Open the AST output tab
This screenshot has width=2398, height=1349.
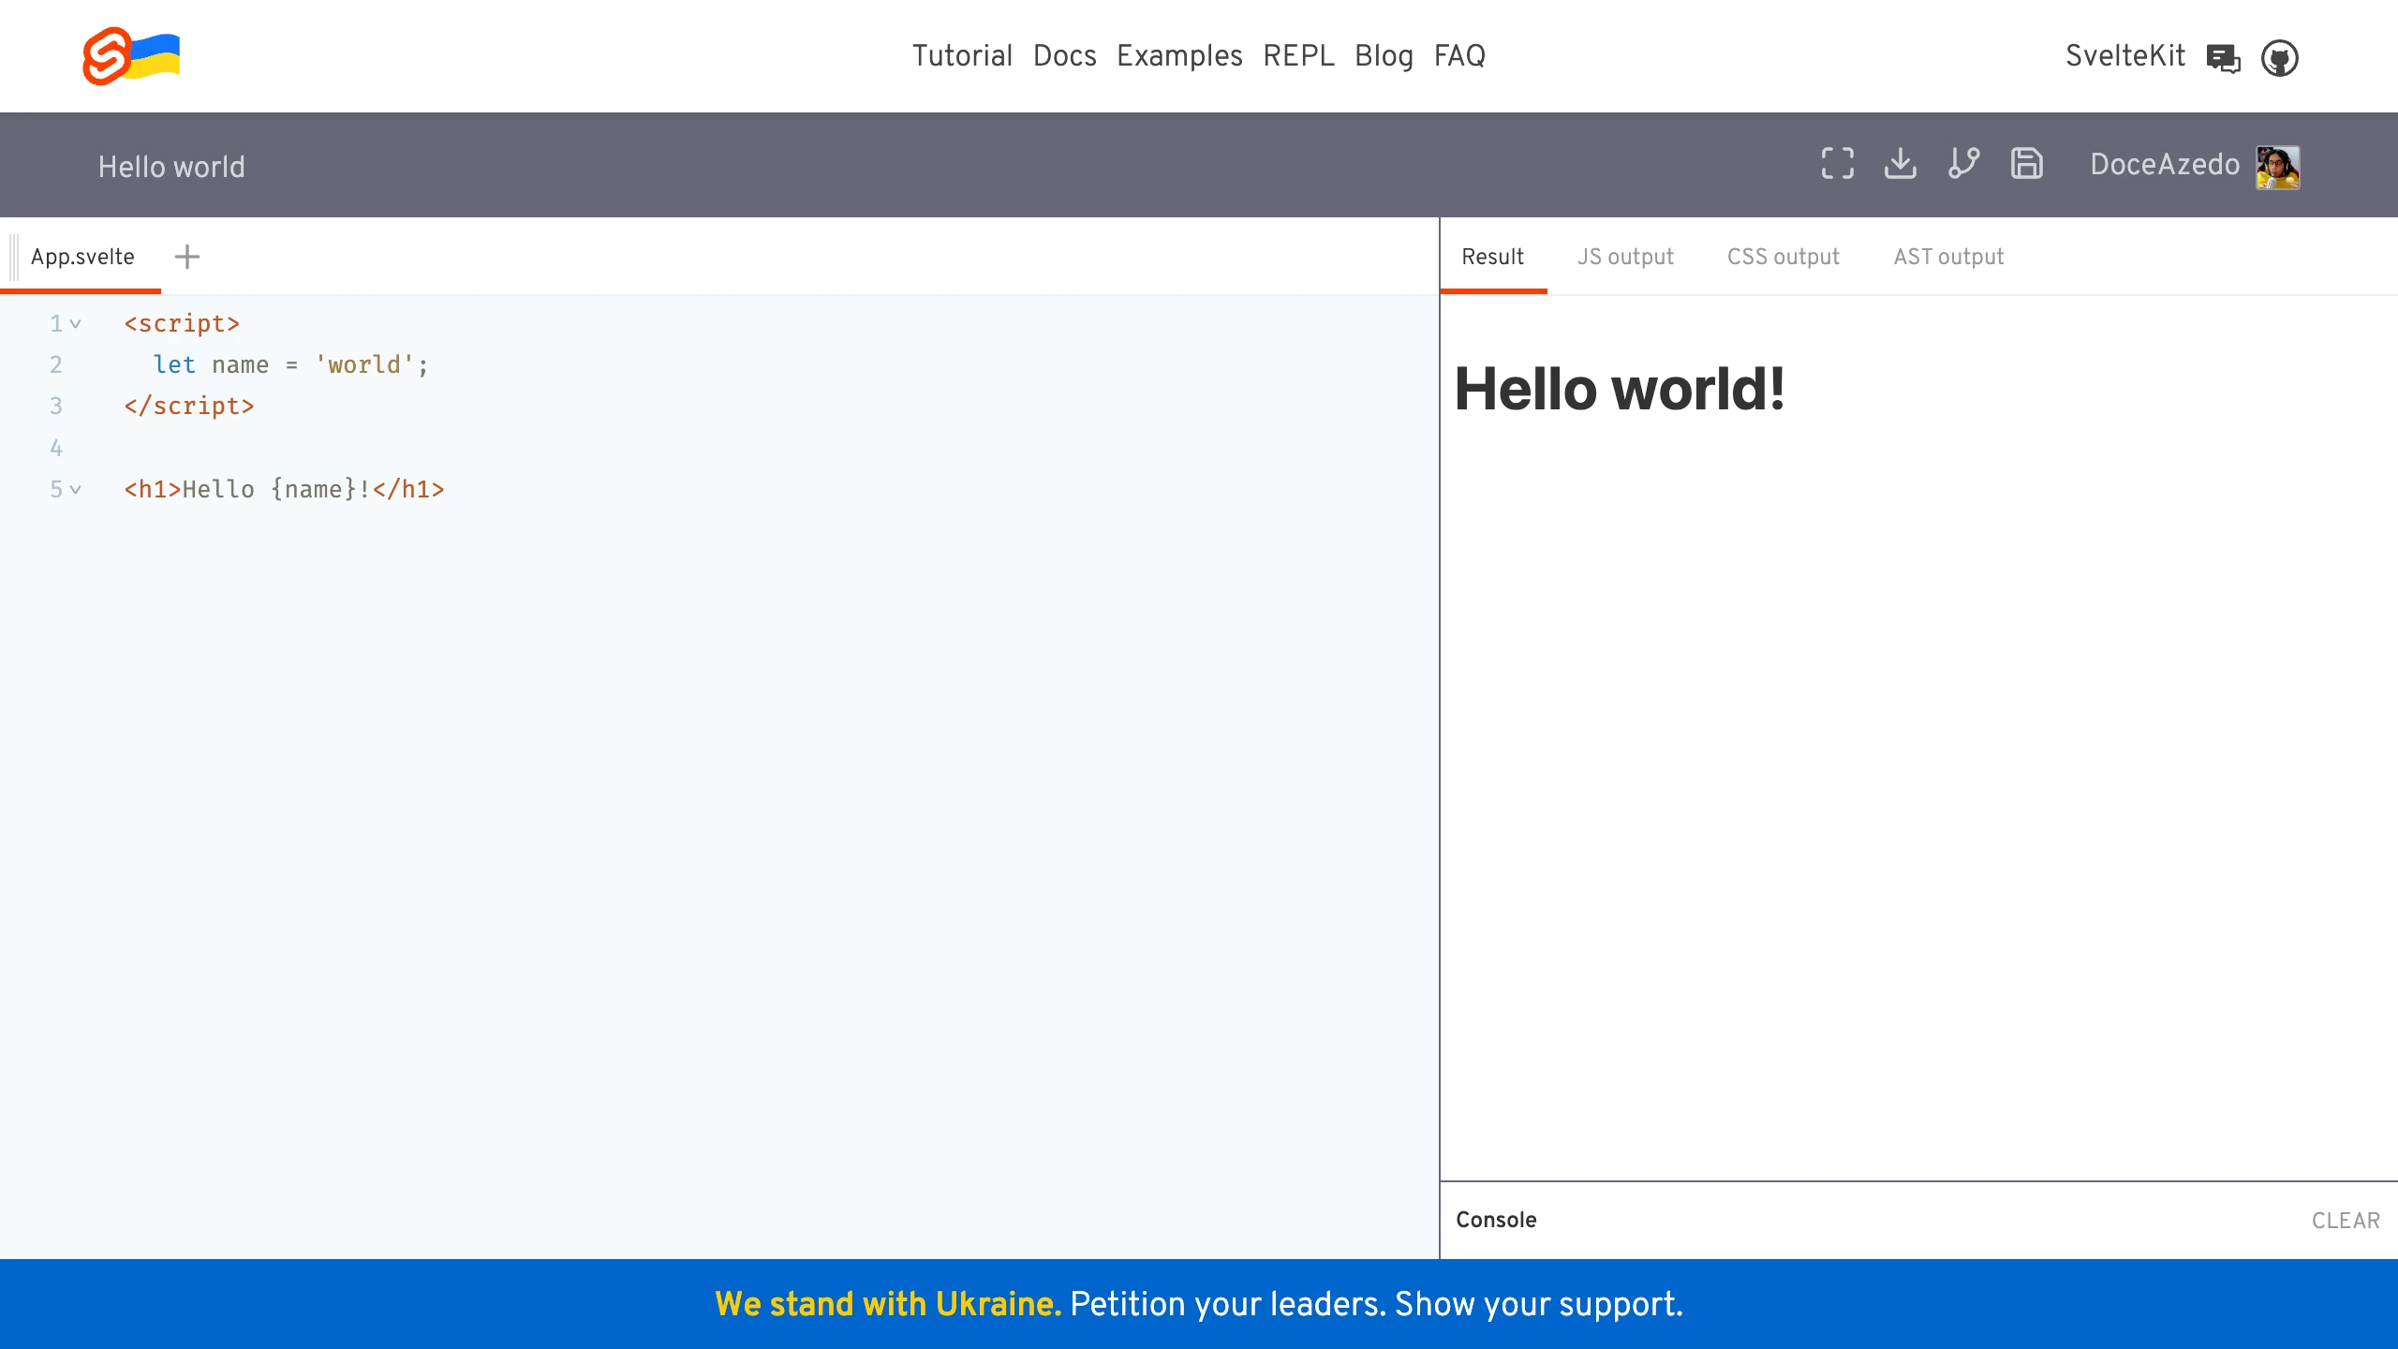[x=1948, y=257]
